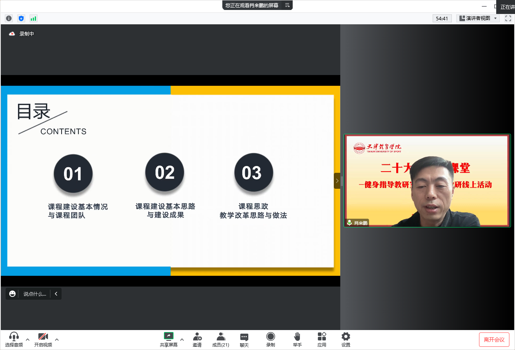This screenshot has width=515, height=350.
Task: Open the Chat panel
Action: pos(244,339)
